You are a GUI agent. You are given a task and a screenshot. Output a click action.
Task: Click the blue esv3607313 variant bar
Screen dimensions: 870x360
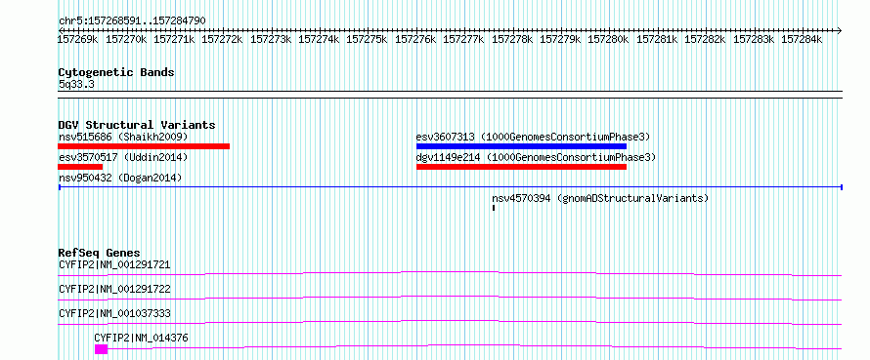[x=522, y=146]
